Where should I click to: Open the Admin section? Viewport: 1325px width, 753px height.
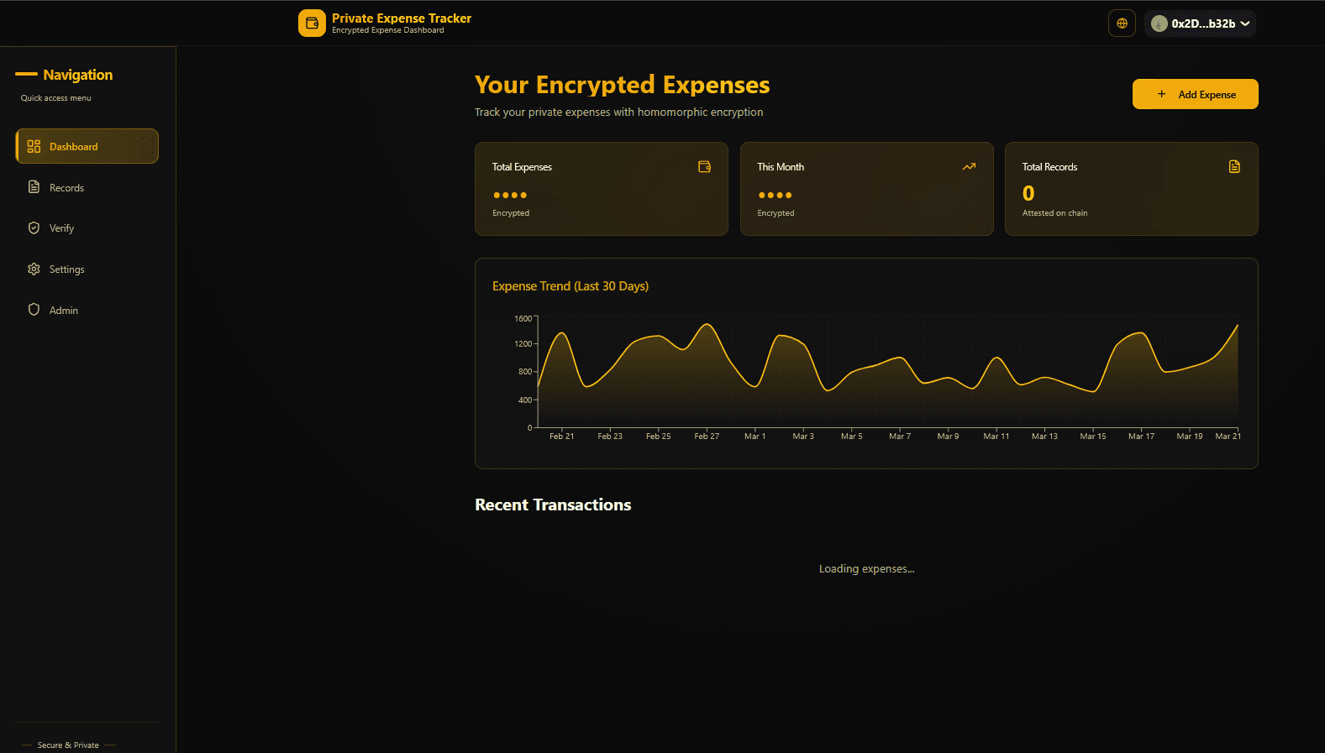coord(87,310)
